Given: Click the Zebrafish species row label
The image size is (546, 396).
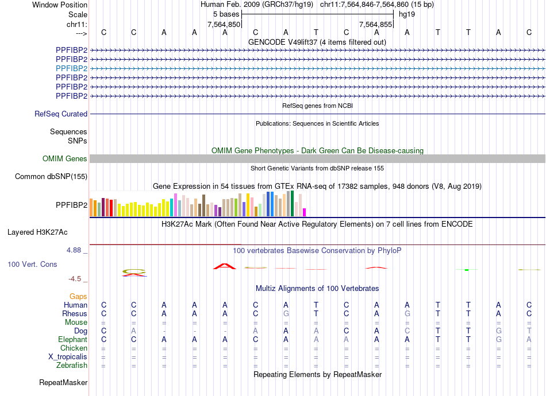Looking at the screenshot, I should pyautogui.click(x=72, y=366).
